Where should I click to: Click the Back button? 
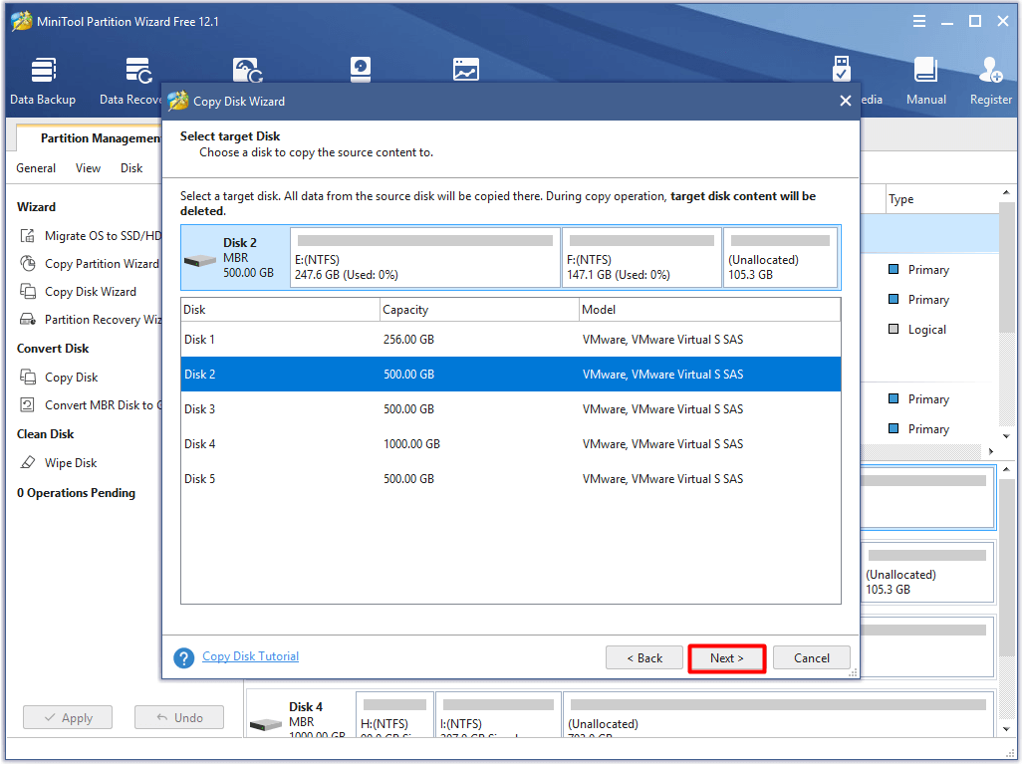coord(643,657)
